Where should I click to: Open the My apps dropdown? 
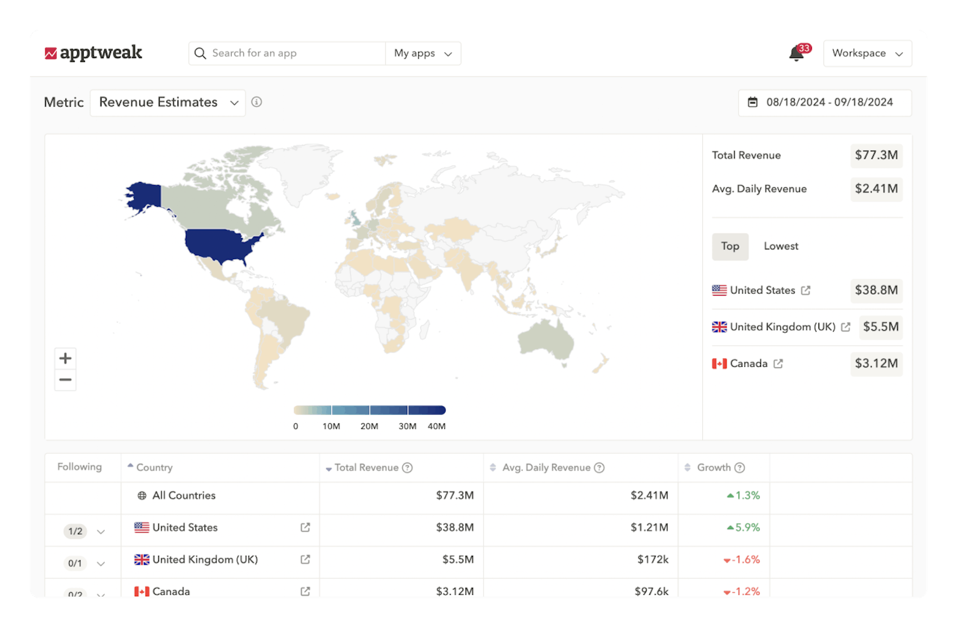tap(422, 53)
